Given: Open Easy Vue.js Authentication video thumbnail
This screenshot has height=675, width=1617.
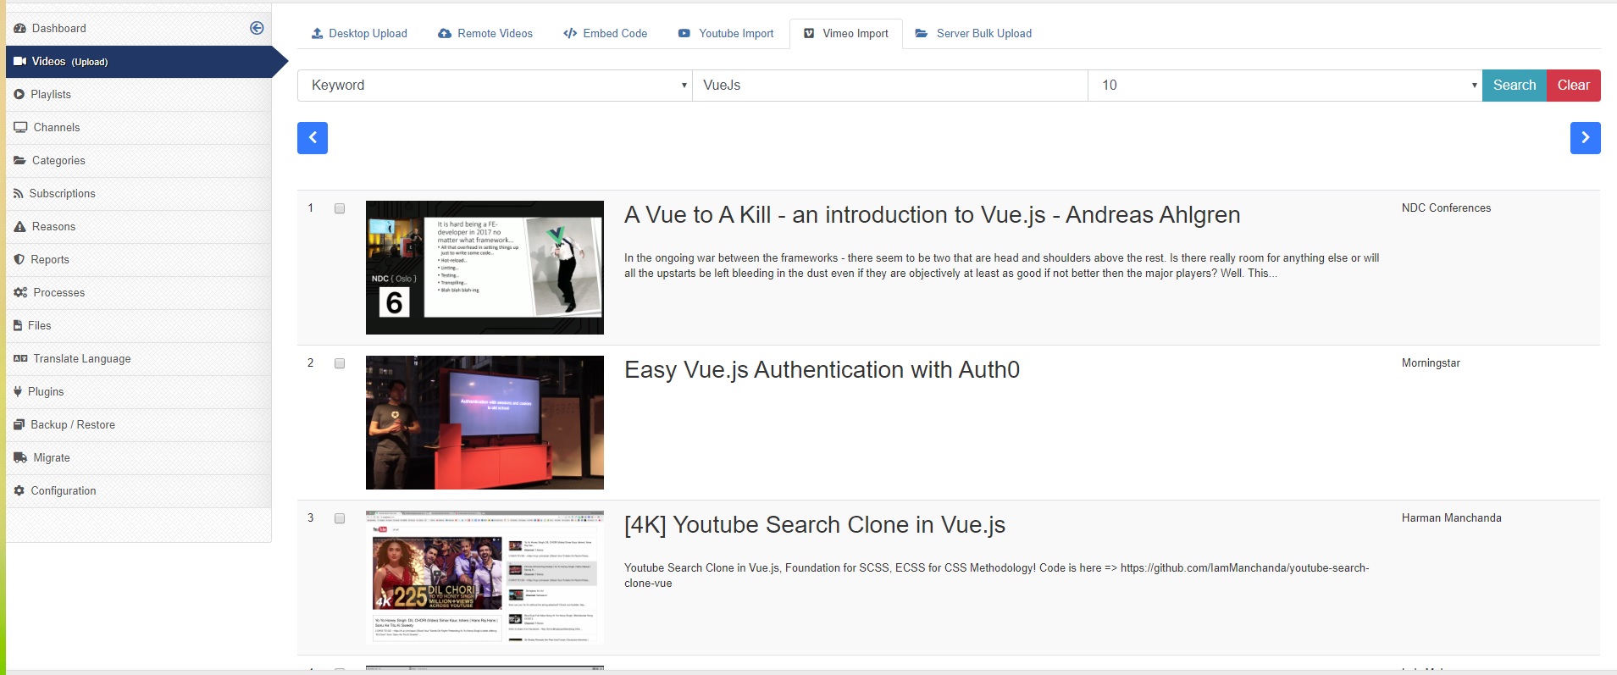Looking at the screenshot, I should 485,423.
